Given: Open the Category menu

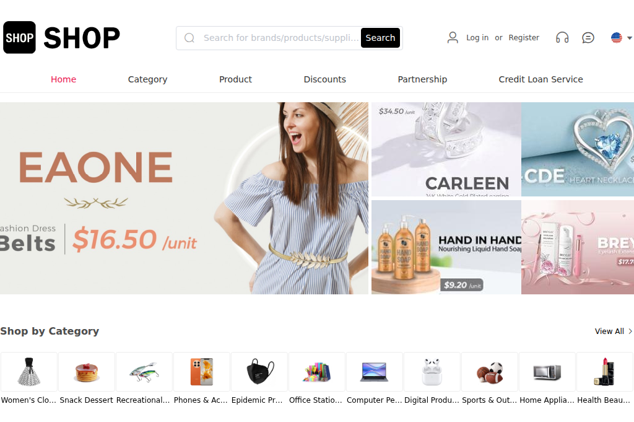Looking at the screenshot, I should pos(147,79).
